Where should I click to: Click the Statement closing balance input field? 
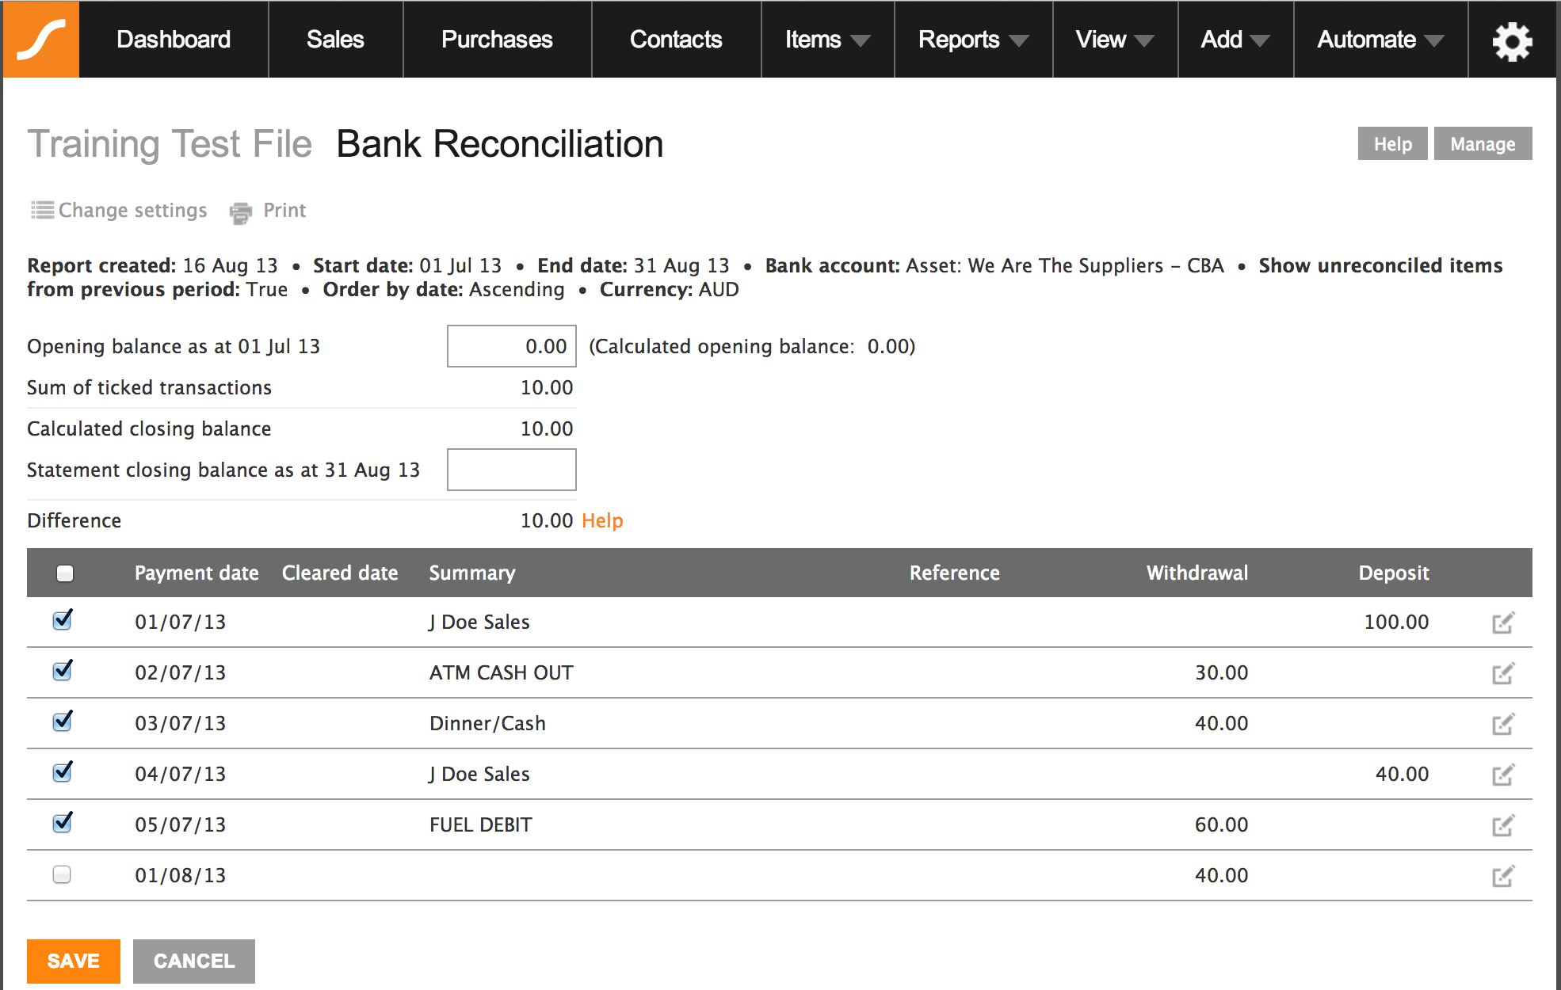511,470
